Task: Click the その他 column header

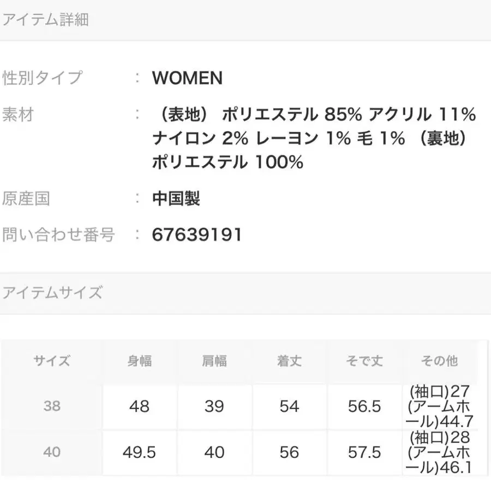Action: [439, 361]
